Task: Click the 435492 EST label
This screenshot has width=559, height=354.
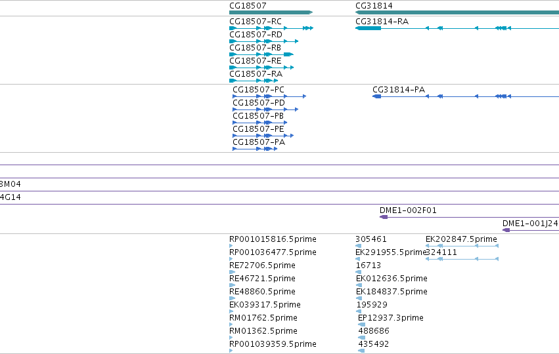Action: tap(374, 344)
